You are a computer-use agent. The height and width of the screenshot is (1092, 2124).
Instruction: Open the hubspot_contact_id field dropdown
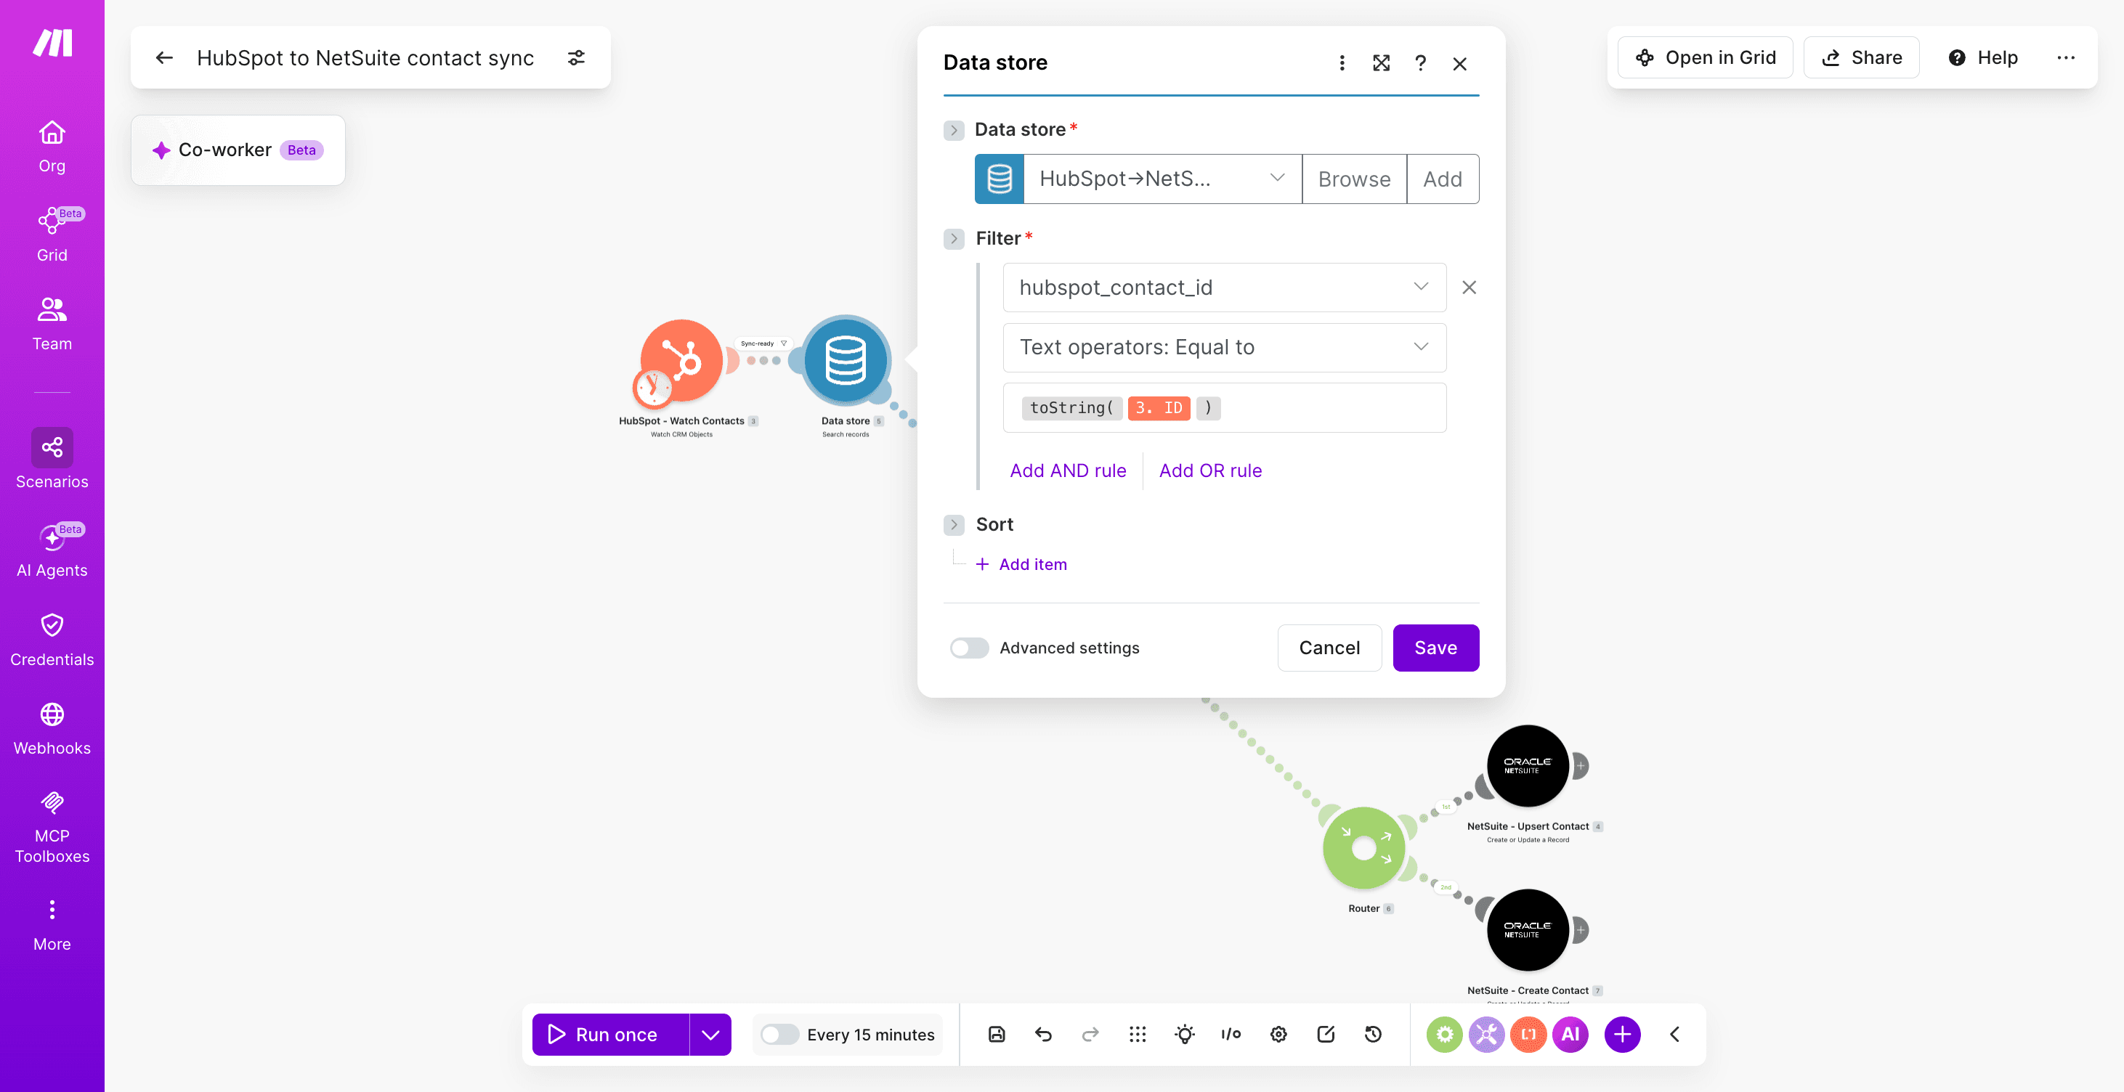pos(1225,288)
